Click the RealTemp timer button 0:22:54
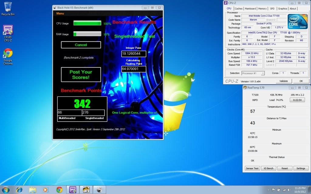The width and height of the screenshot is (311, 194). (x=297, y=100)
